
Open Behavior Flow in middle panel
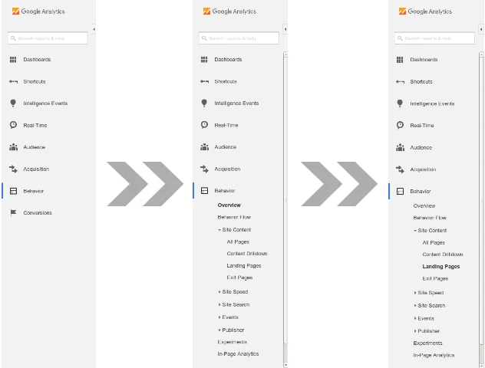pyautogui.click(x=234, y=217)
